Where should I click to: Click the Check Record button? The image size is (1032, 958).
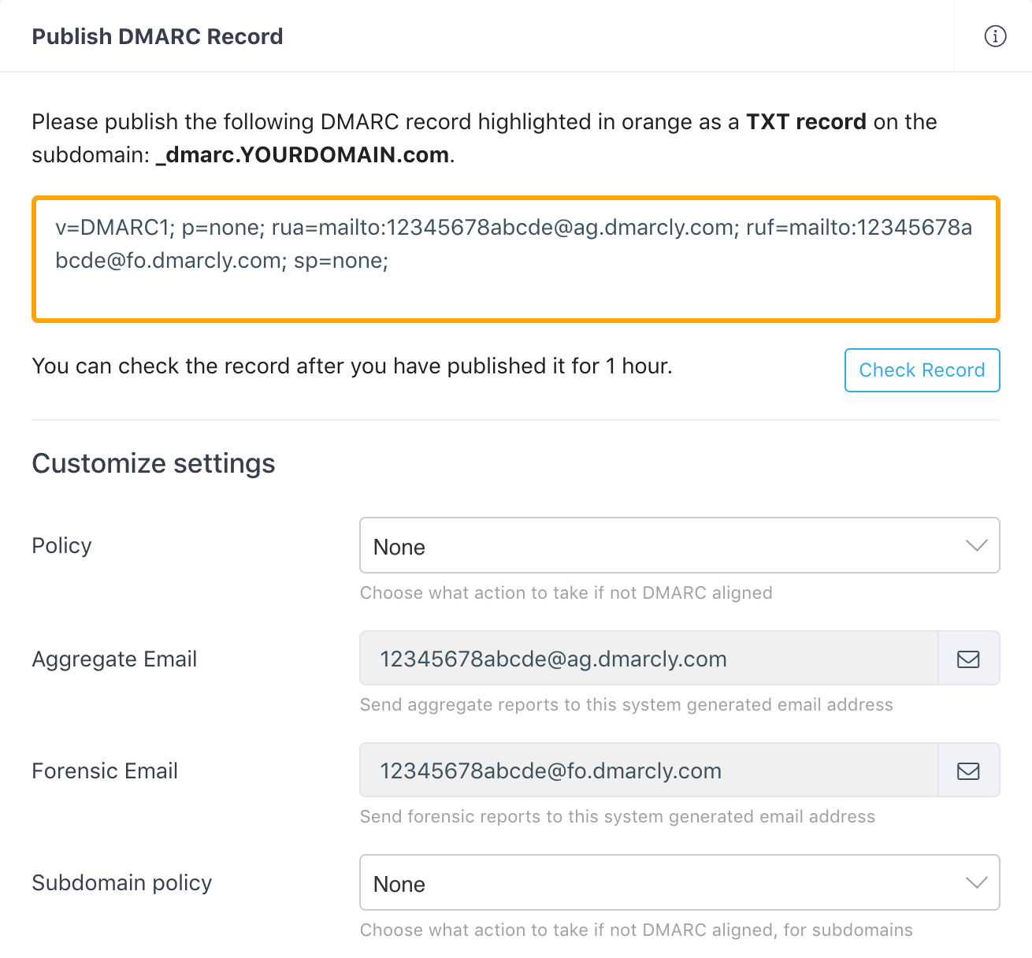pyautogui.click(x=922, y=370)
